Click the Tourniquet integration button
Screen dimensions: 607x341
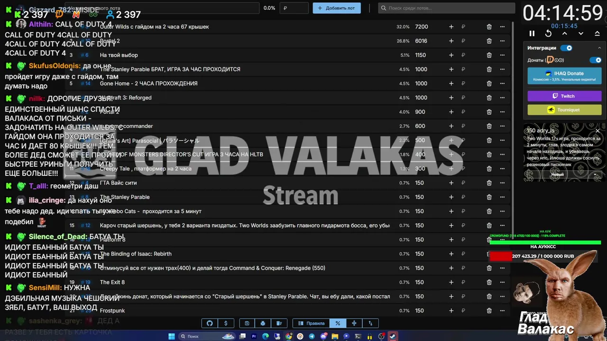click(564, 110)
